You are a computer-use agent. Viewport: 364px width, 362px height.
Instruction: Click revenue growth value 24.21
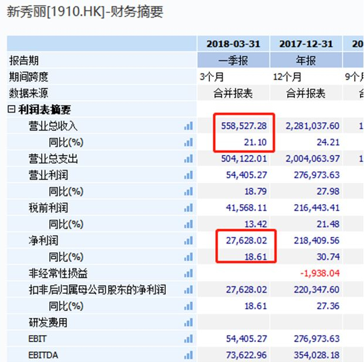[x=328, y=142]
